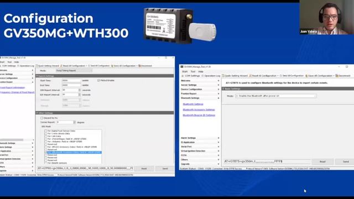Check For CAN Data option
Screen dimensions: 354x199
45,137
